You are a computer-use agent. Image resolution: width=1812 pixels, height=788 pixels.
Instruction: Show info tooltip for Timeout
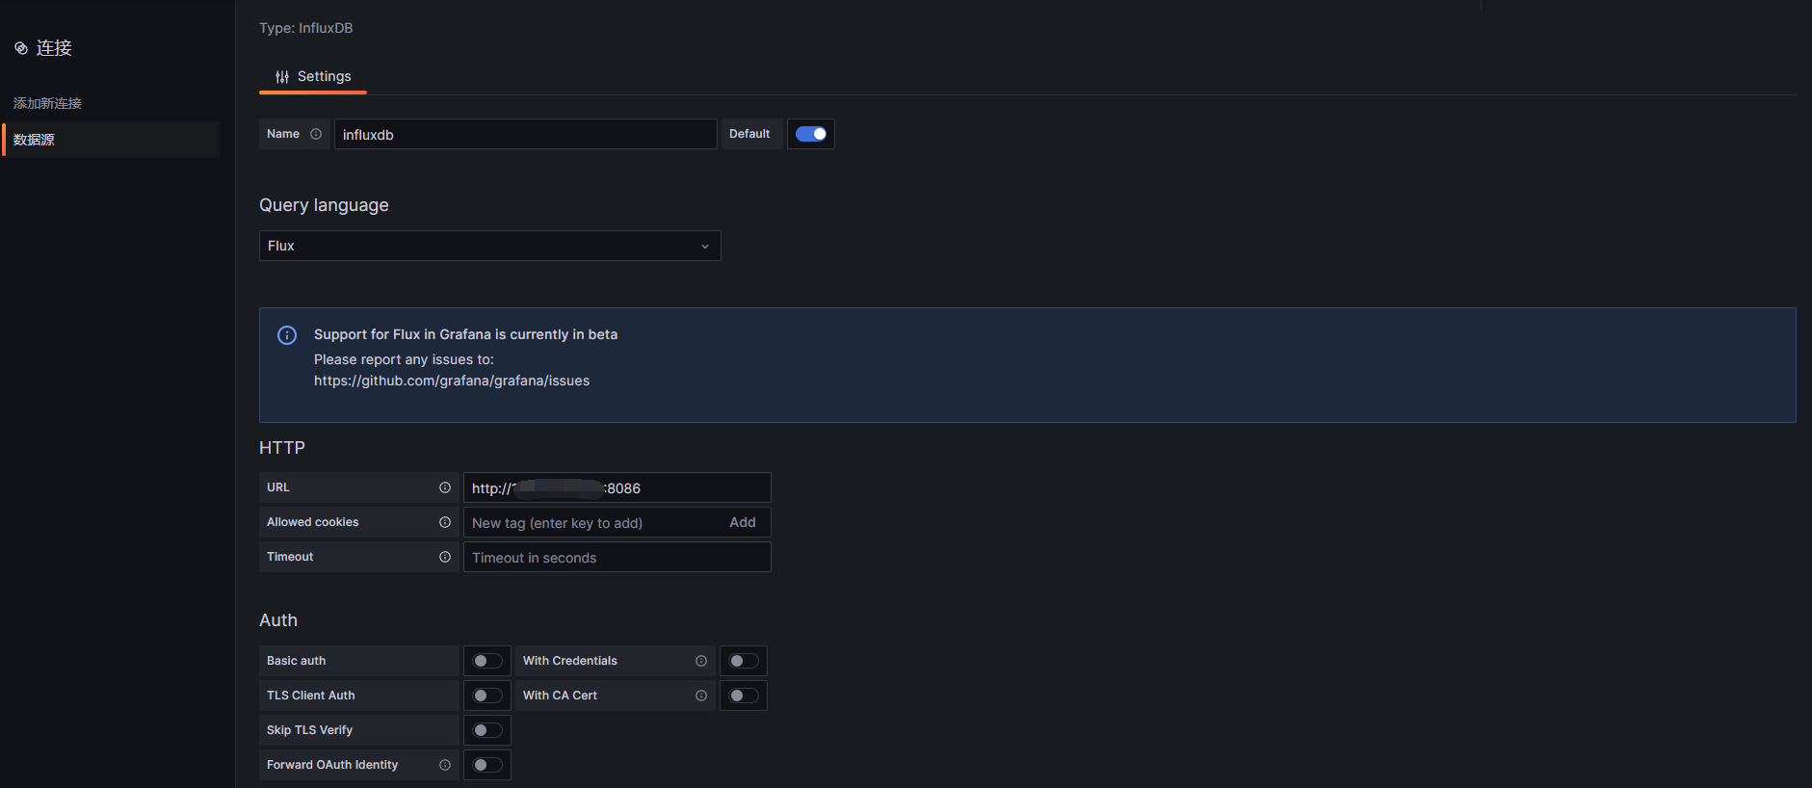[445, 557]
